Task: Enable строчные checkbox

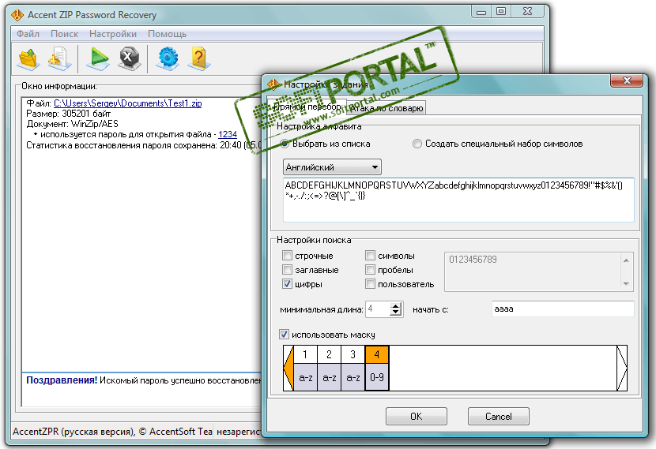Action: coord(287,255)
